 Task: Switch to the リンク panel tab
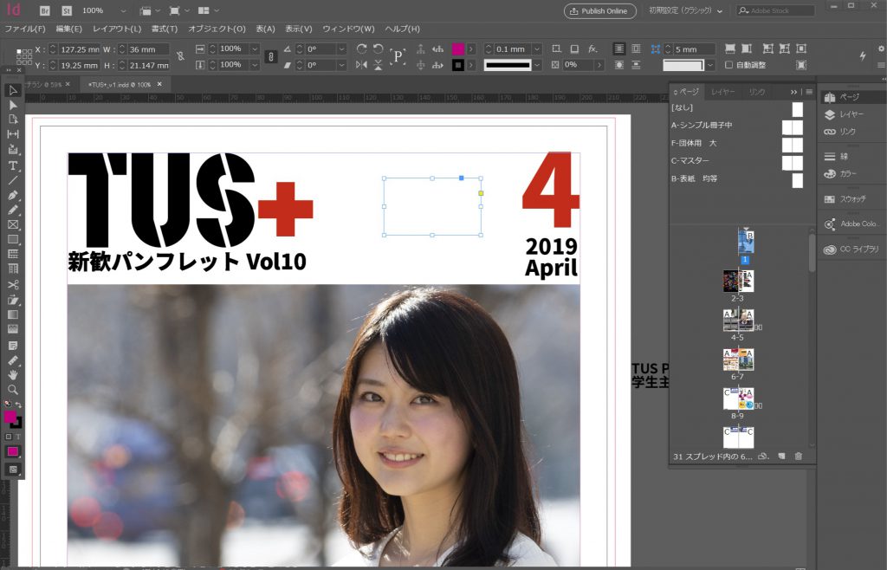point(757,92)
